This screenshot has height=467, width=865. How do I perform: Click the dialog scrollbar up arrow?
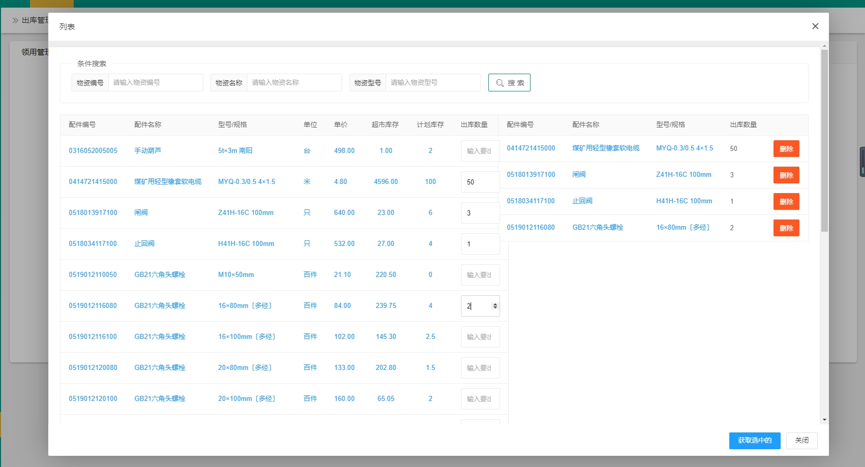(824, 46)
